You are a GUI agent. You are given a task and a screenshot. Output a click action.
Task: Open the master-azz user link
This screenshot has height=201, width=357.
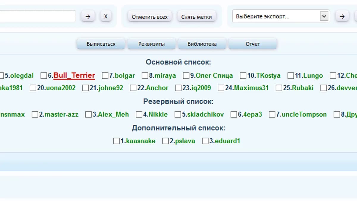(61, 115)
